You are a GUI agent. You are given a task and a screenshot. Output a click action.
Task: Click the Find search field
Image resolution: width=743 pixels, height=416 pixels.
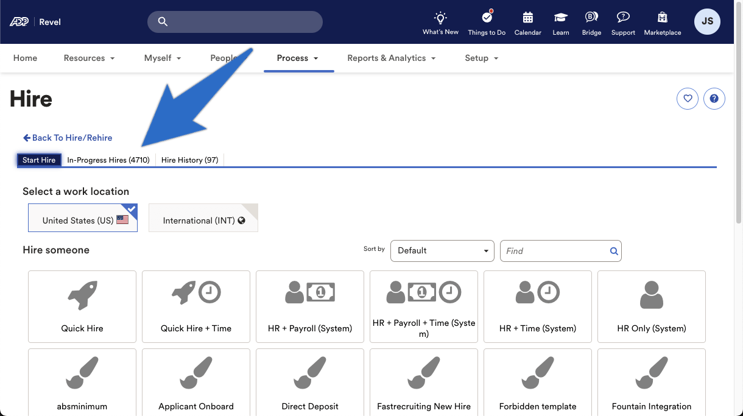coord(554,250)
